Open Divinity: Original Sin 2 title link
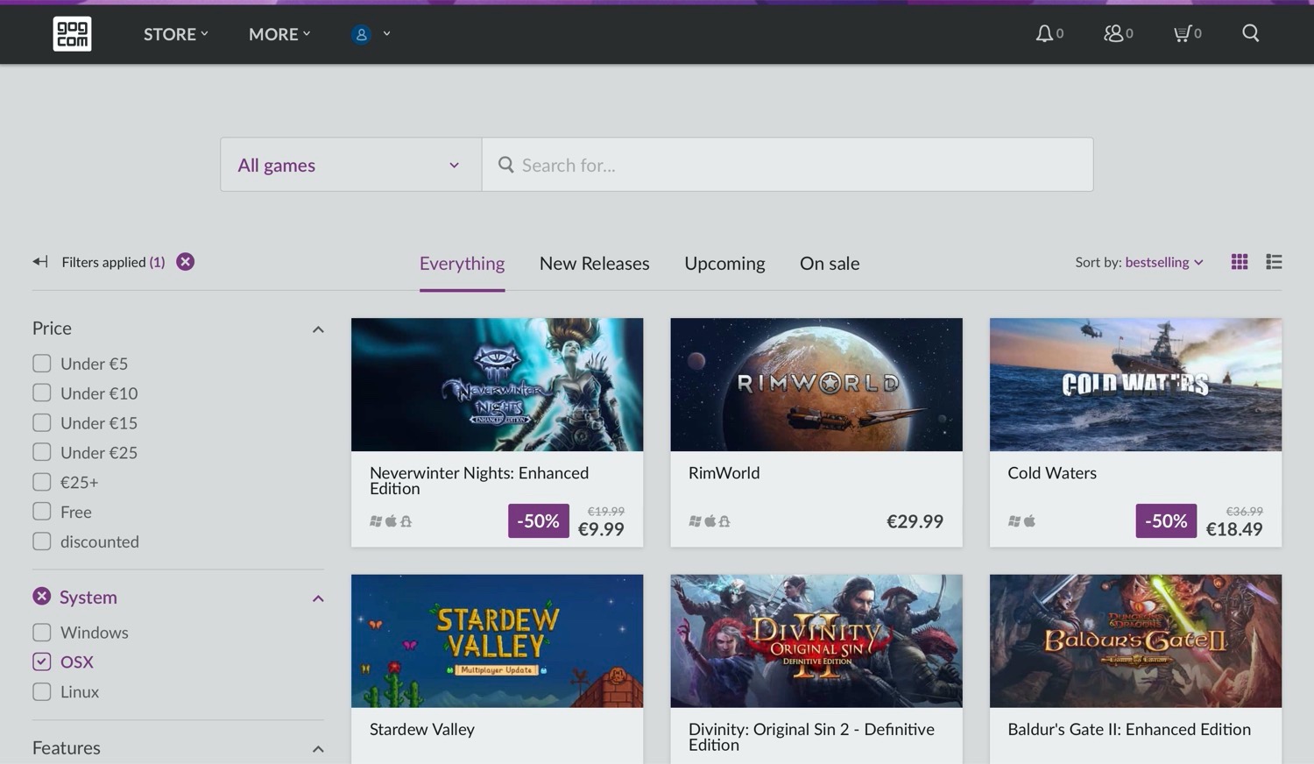Image resolution: width=1314 pixels, height=764 pixels. click(811, 737)
